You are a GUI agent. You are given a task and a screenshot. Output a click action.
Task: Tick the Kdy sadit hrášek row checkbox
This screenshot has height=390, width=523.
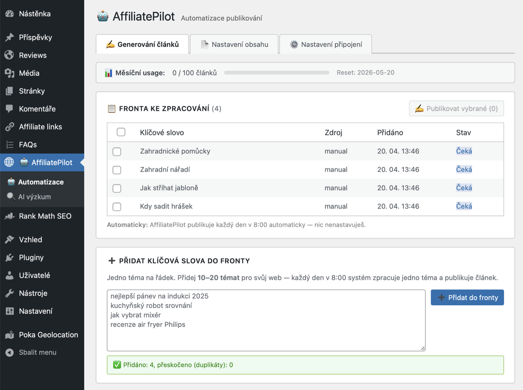(117, 206)
